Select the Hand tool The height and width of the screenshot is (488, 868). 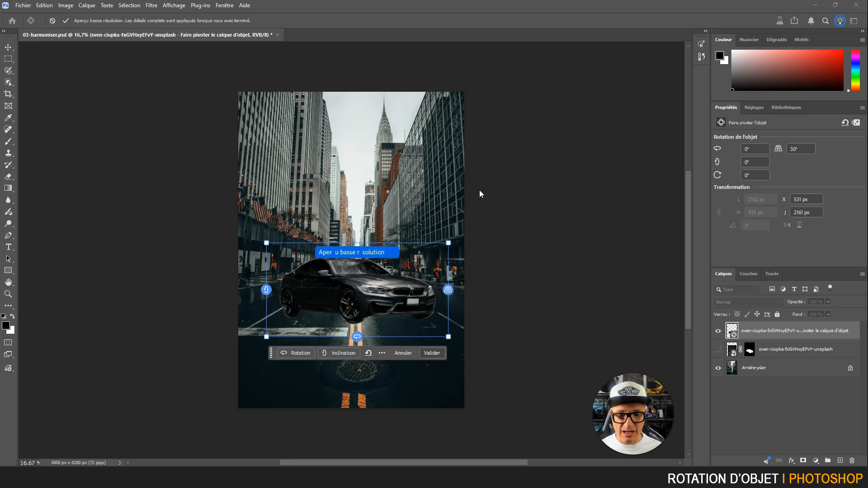[8, 282]
